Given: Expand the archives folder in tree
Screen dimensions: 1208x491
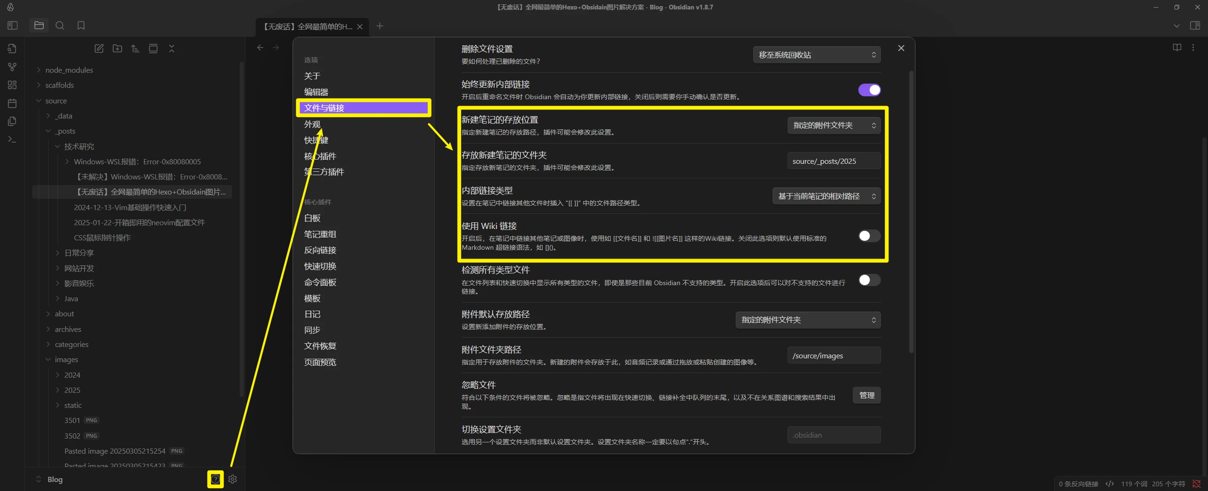Looking at the screenshot, I should 68,329.
